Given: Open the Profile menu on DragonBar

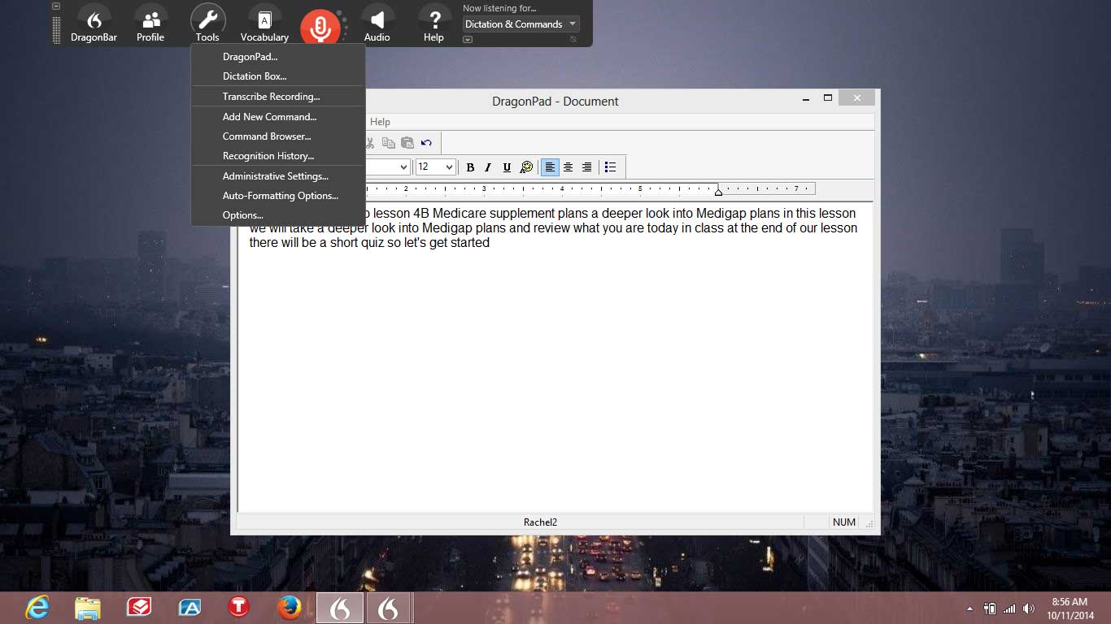Looking at the screenshot, I should [x=150, y=24].
